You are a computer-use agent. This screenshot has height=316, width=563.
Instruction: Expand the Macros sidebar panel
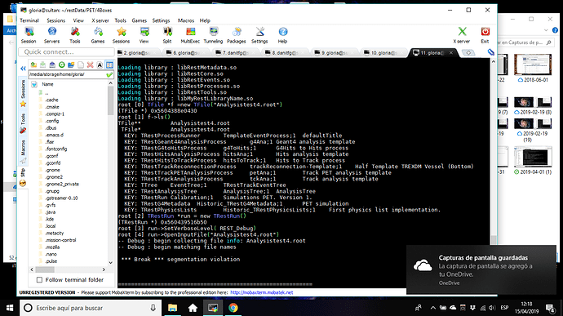coord(23,148)
